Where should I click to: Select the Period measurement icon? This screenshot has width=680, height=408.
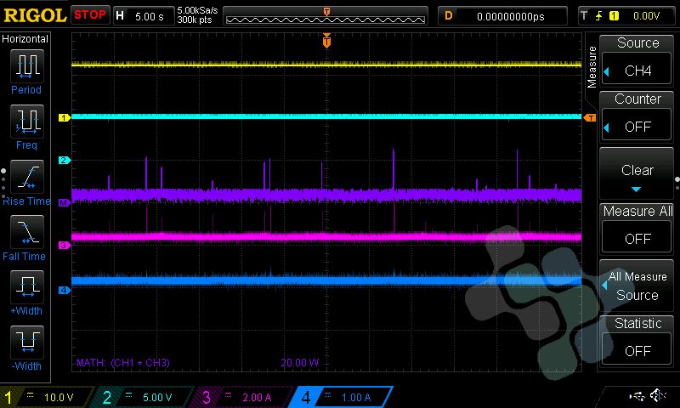[26, 65]
